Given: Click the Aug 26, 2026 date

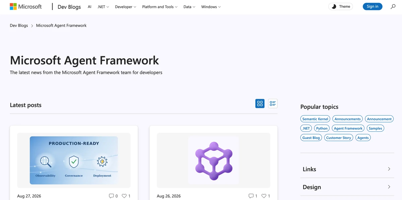Looking at the screenshot, I should click(x=169, y=196).
